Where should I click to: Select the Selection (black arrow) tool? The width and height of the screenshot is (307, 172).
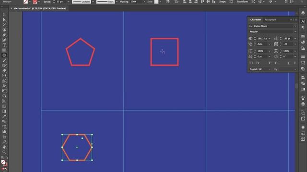coord(4,15)
